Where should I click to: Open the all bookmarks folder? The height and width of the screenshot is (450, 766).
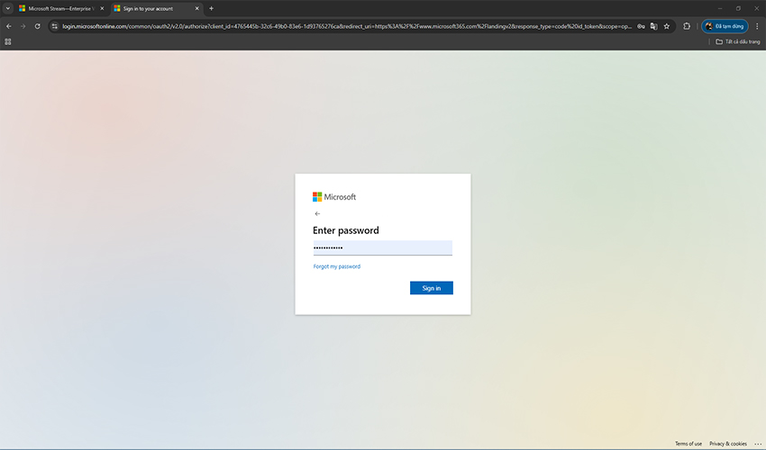(x=738, y=42)
